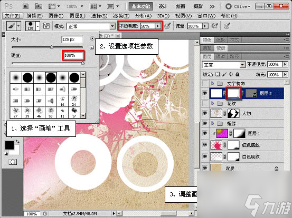The height and width of the screenshot is (218, 292).
Task: Toggle the Brush panel icon
Action: [x=46, y=26]
